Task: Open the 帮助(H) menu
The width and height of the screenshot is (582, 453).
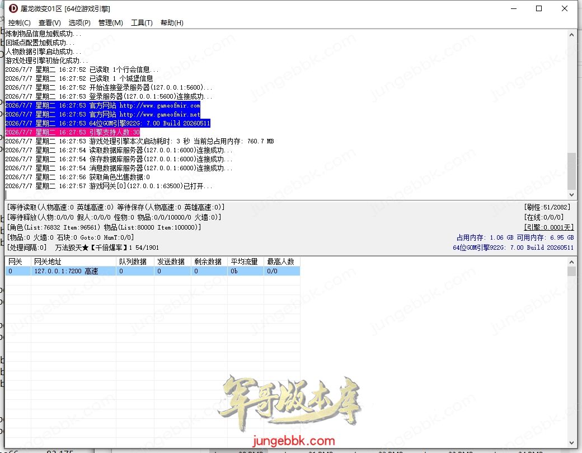Action: pos(172,22)
